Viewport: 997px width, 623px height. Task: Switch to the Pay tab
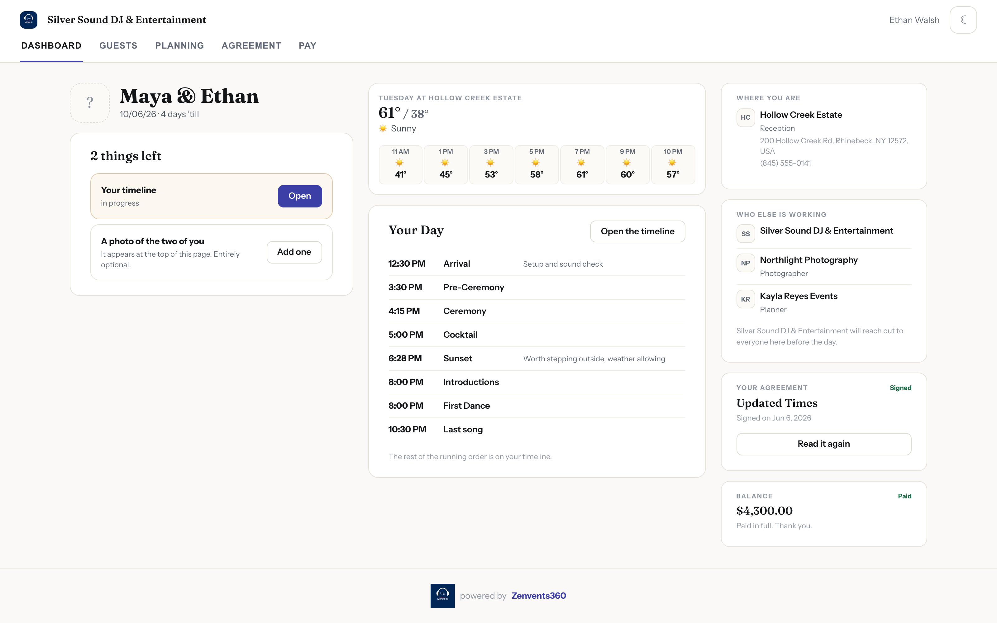(x=307, y=46)
